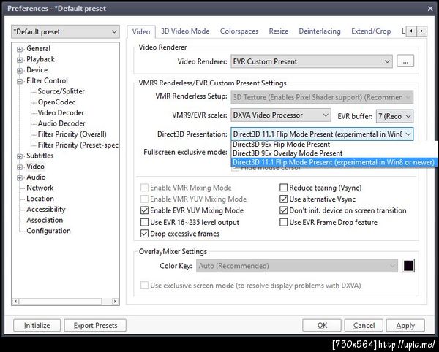The image size is (439, 352).
Task: Switch to the Deinterlacing tab
Action: click(x=320, y=31)
